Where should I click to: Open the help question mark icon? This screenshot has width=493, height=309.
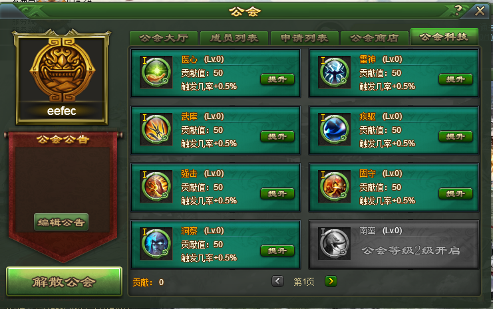point(458,11)
